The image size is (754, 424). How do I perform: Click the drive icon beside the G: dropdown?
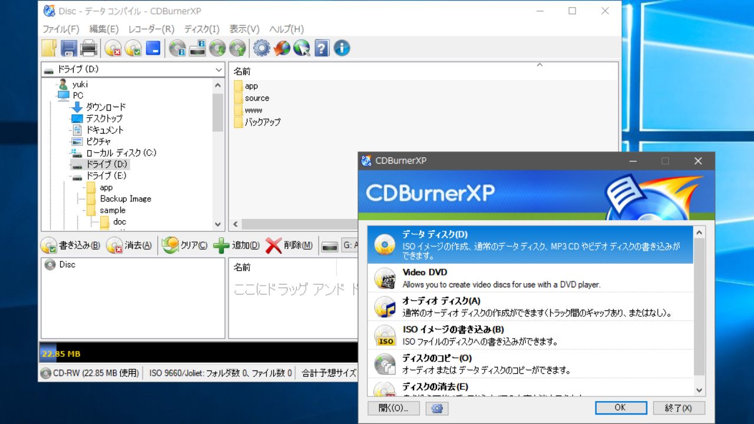(330, 246)
